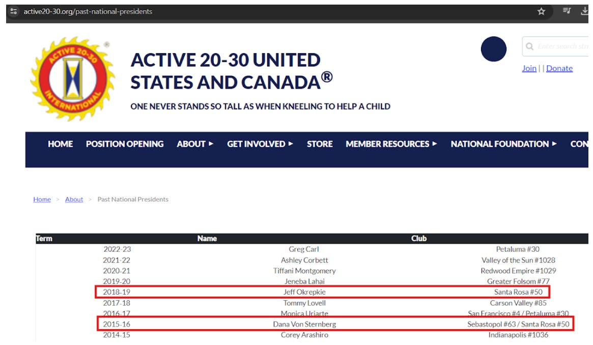Select the 2017-18 term cell
Viewport: 593px width, 345px height.
coord(117,303)
